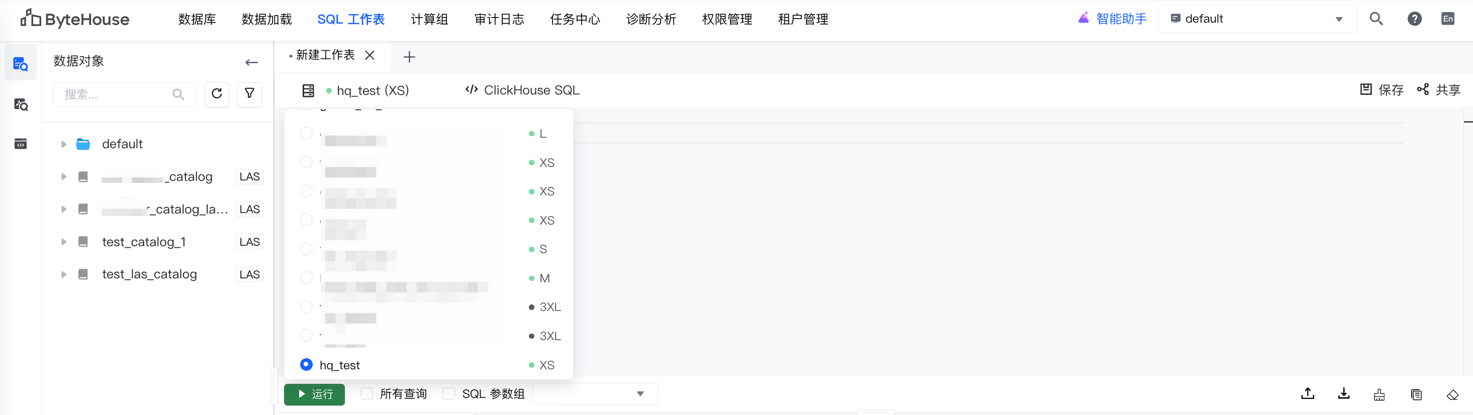1473x415 pixels.
Task: Open the query history sidebar icon
Action: tap(21, 105)
